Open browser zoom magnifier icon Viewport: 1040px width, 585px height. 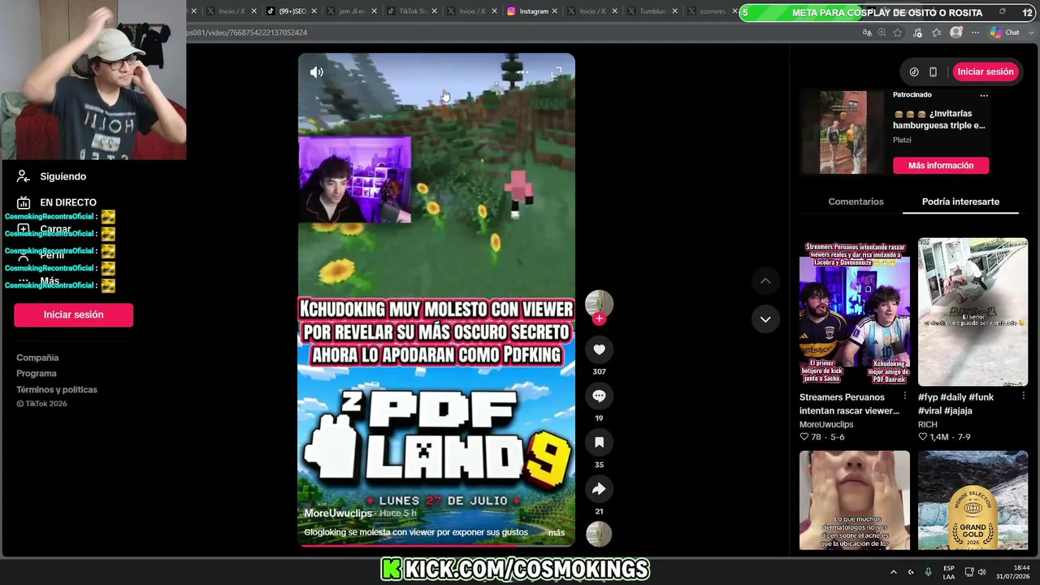click(x=882, y=32)
